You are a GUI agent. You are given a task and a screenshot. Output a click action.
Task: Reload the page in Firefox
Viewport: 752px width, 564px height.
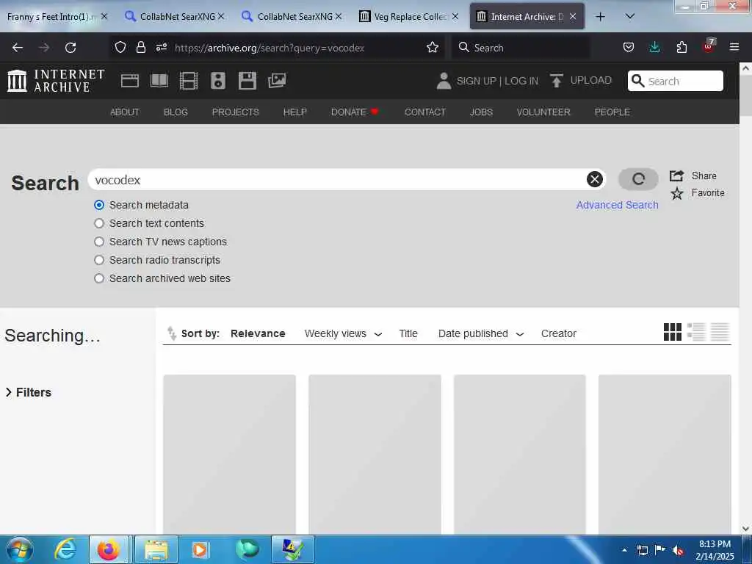coord(70,48)
